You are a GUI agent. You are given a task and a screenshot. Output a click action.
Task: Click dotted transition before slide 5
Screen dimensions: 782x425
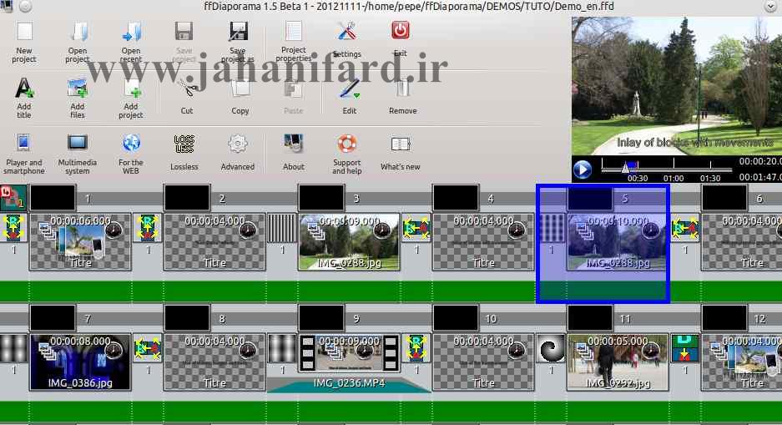pyautogui.click(x=551, y=228)
